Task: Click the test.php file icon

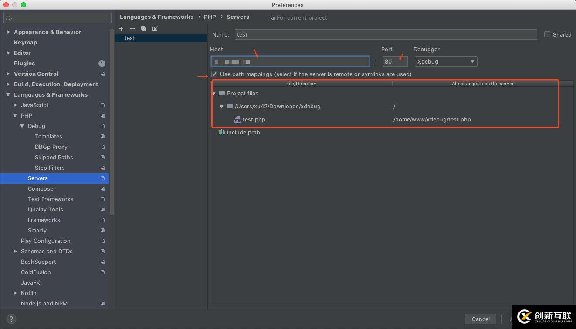Action: (x=237, y=120)
